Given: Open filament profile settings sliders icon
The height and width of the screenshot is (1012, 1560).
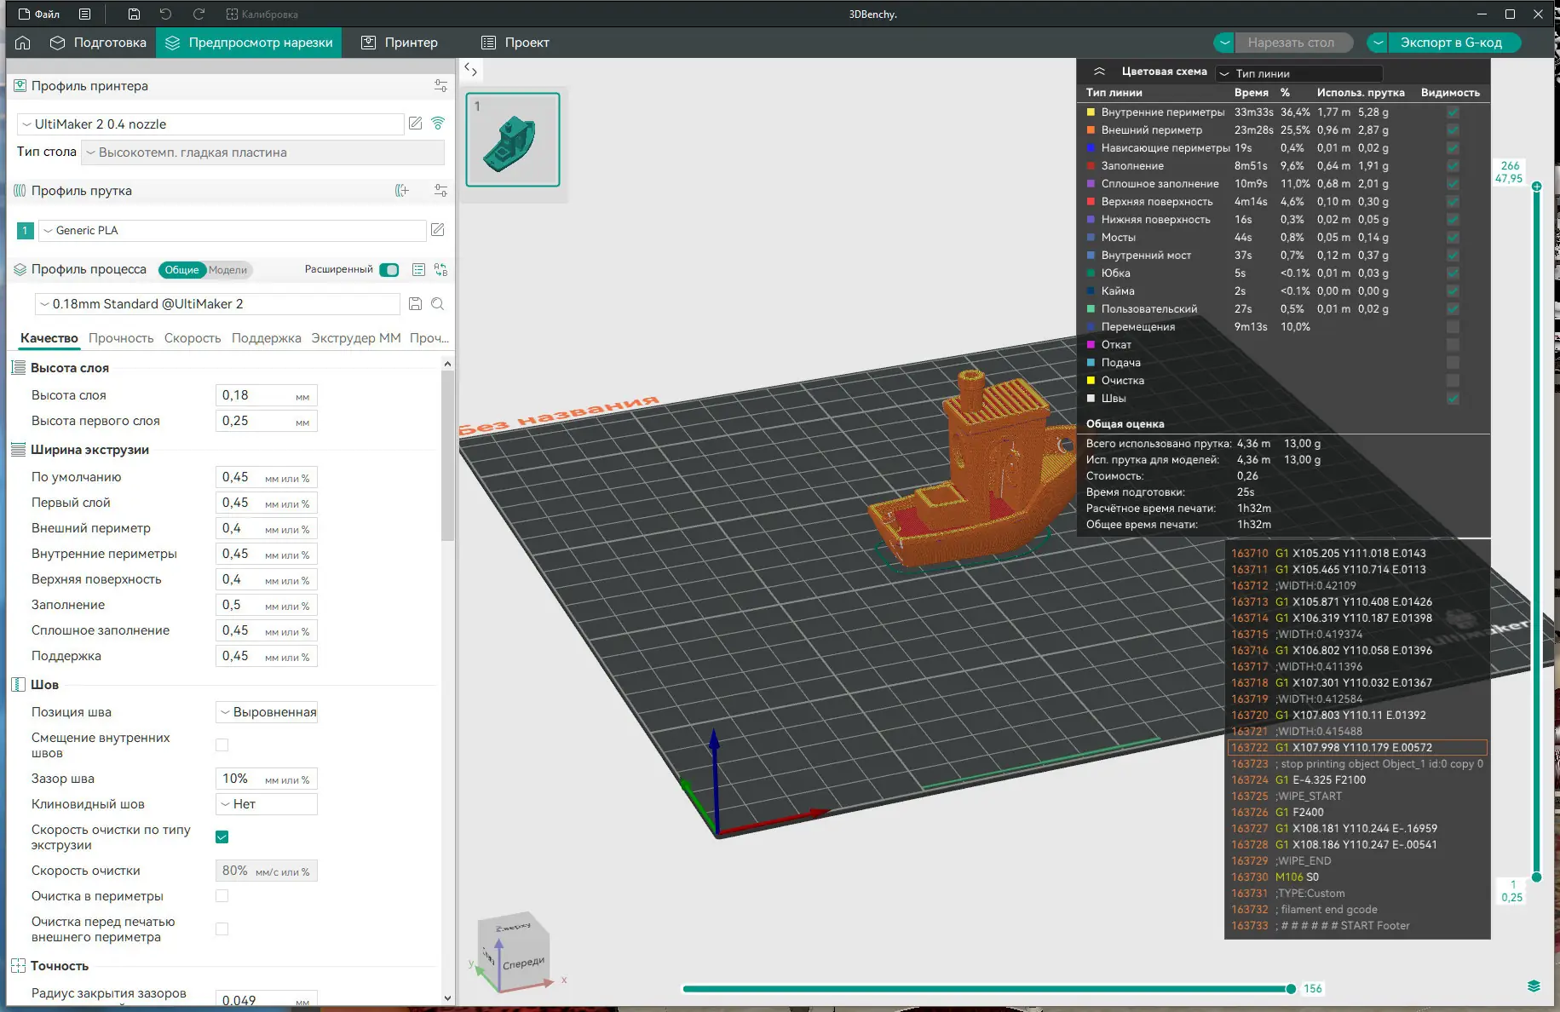Looking at the screenshot, I should point(440,191).
